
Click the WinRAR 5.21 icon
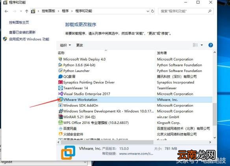point(60,117)
